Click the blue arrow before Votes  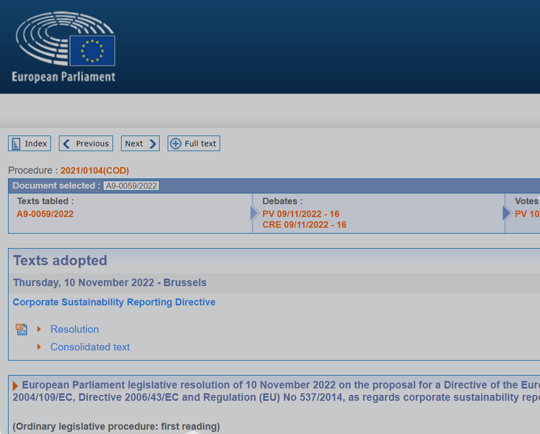click(x=507, y=213)
